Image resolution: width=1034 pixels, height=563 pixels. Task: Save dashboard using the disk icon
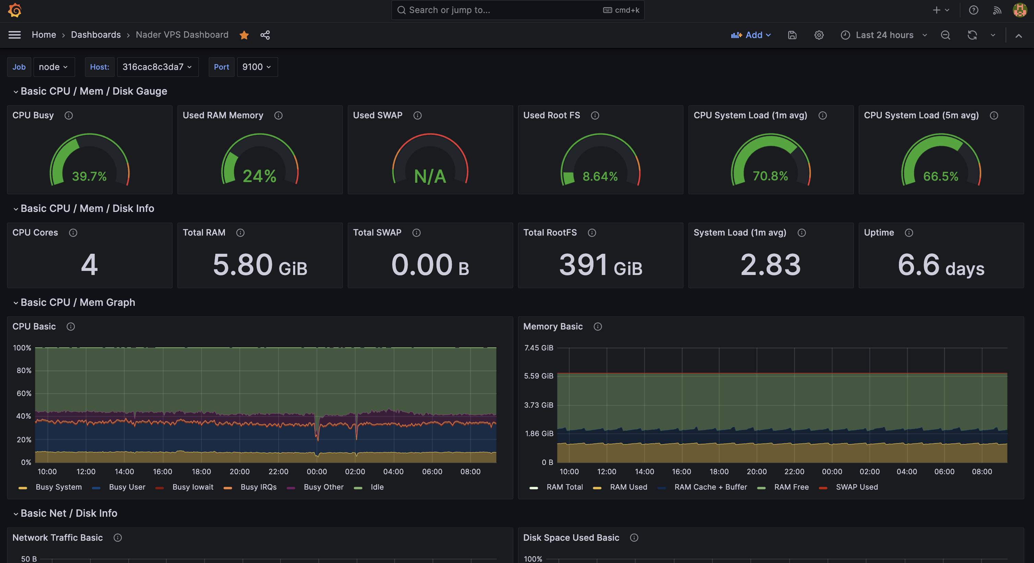point(792,35)
